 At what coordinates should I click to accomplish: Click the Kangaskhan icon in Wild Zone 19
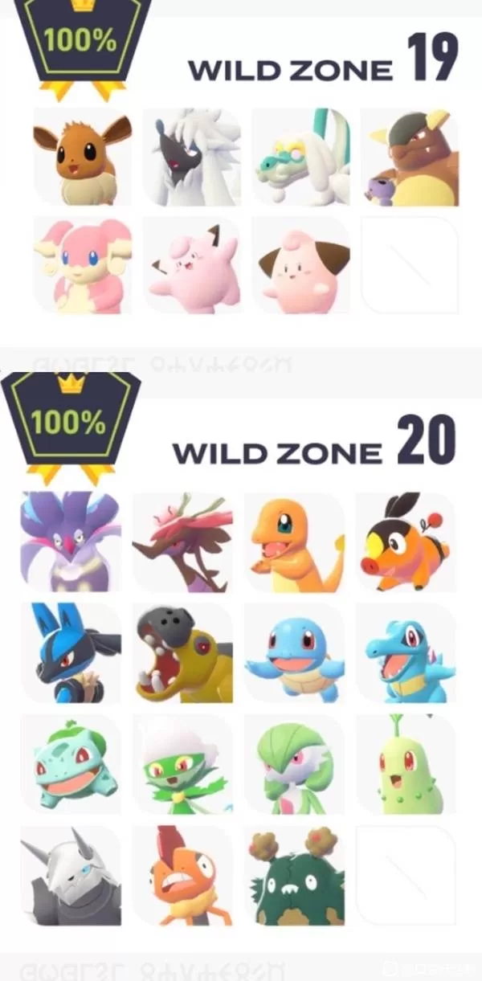410,157
